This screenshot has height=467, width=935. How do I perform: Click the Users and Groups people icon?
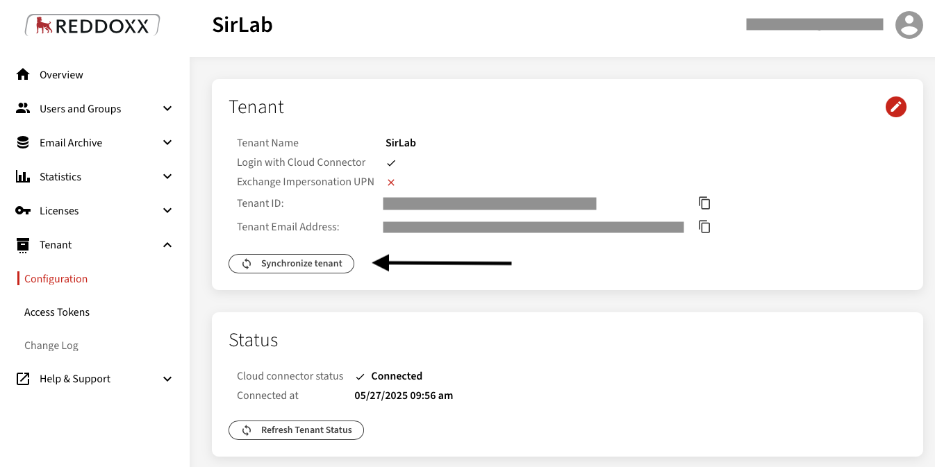point(23,108)
